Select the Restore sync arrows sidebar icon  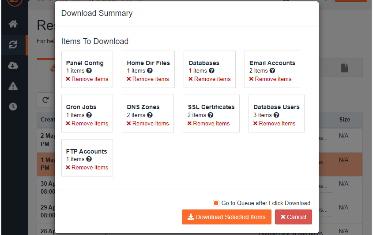click(13, 44)
